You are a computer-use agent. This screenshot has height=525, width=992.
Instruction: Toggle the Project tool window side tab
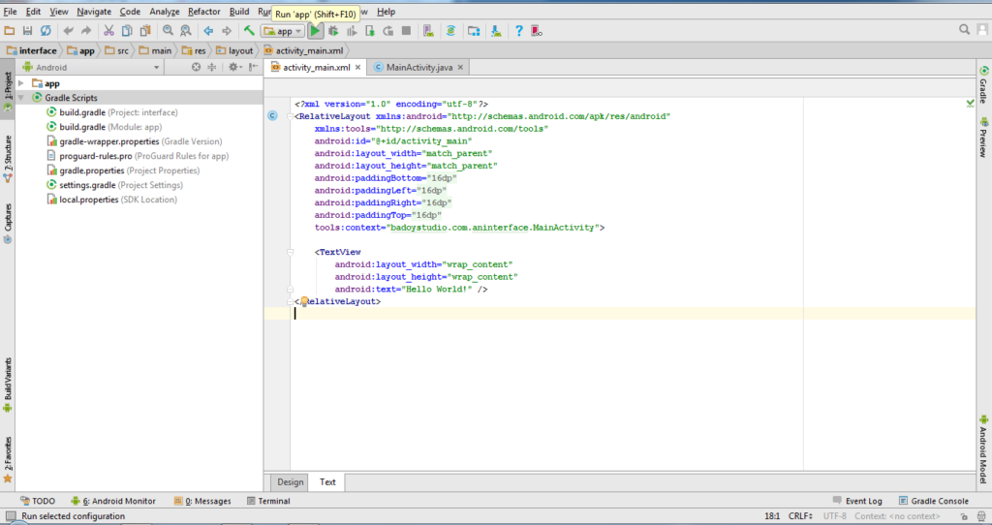[x=8, y=91]
